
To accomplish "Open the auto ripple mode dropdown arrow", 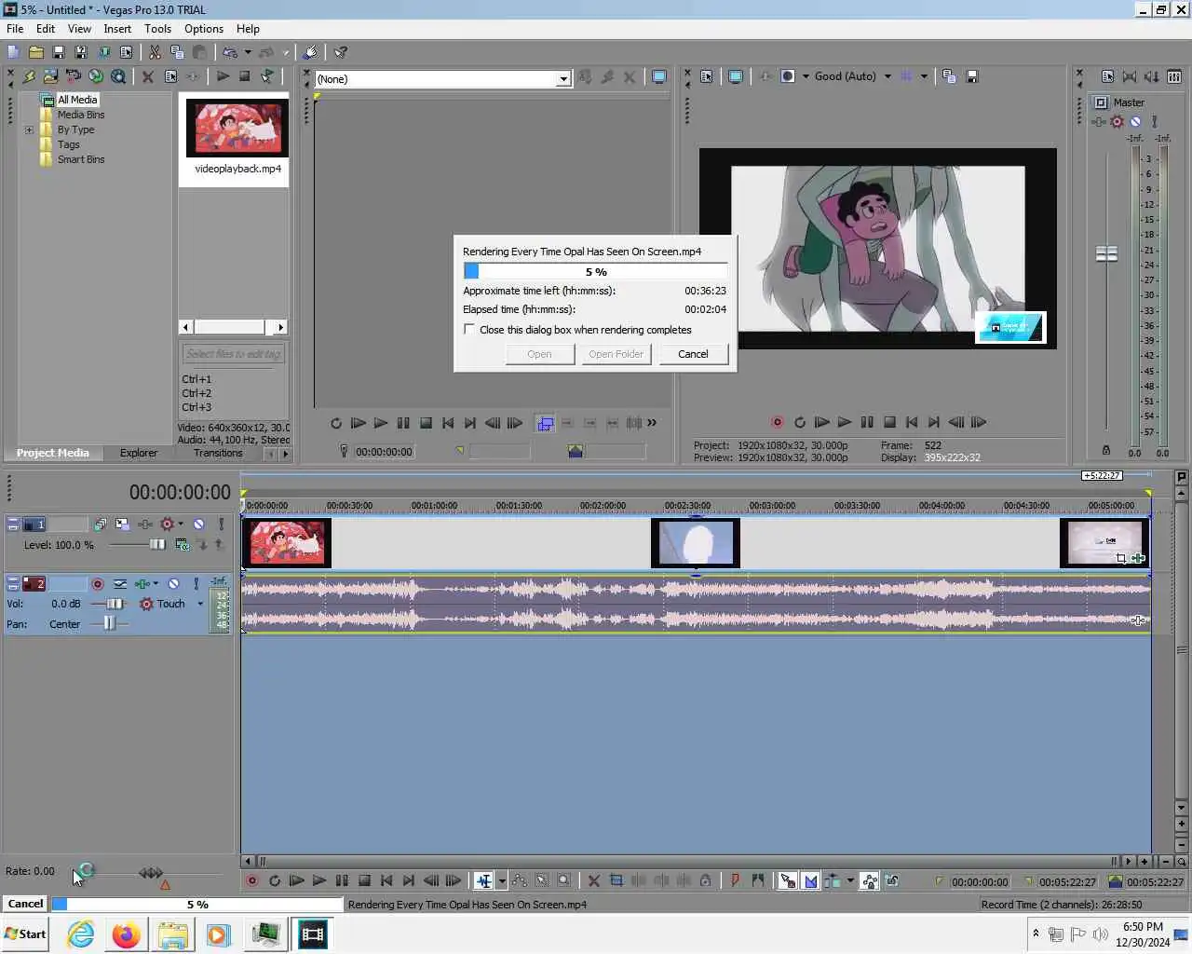I will pyautogui.click(x=849, y=880).
